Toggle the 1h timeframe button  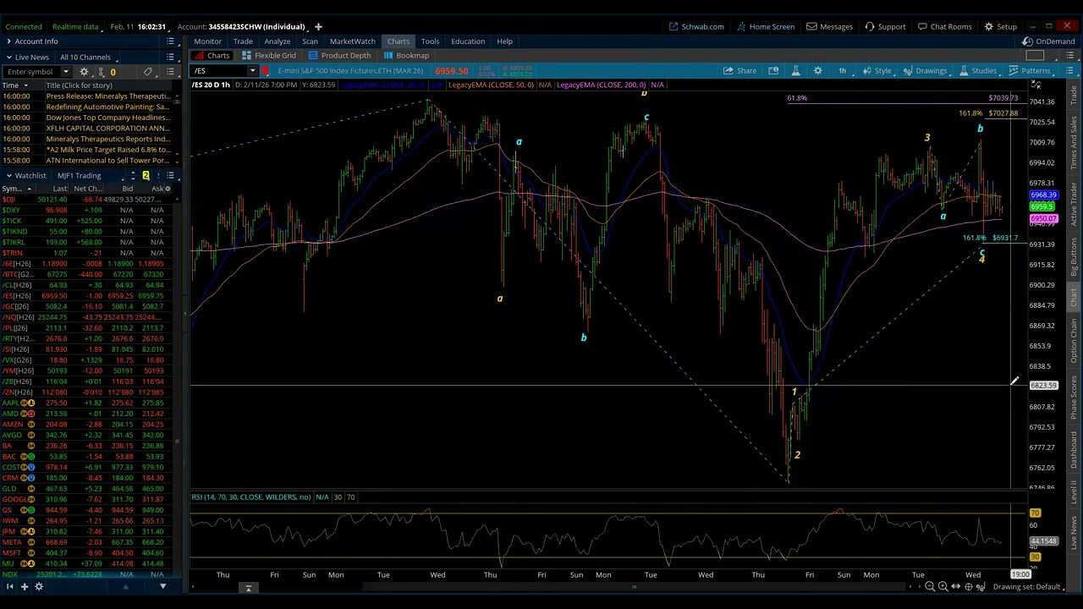(842, 71)
